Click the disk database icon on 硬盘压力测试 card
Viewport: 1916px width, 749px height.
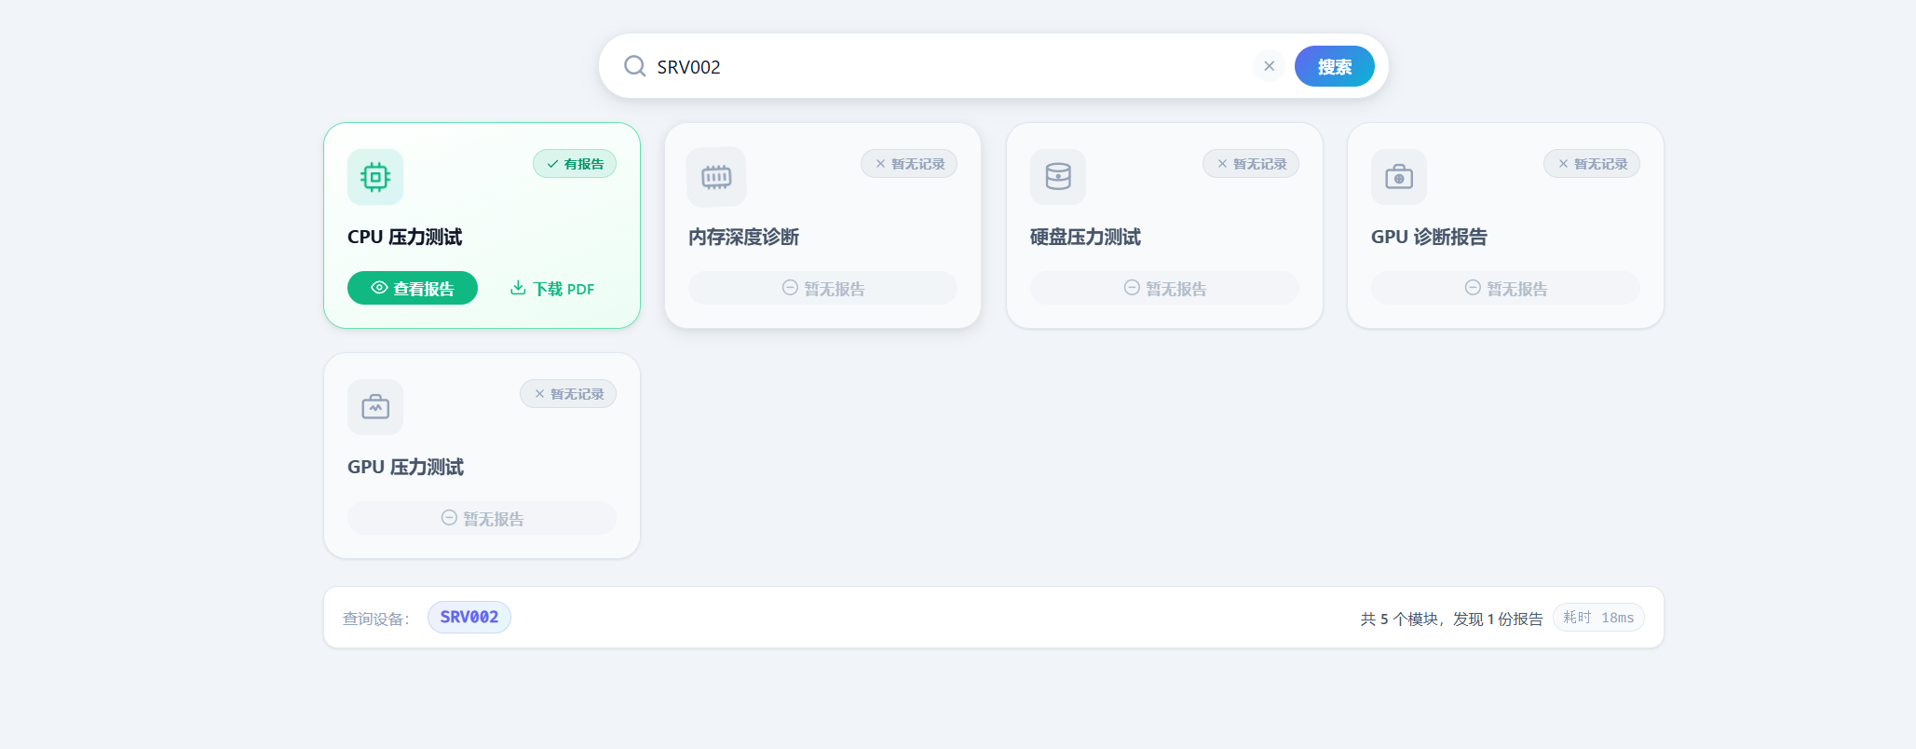1058,177
